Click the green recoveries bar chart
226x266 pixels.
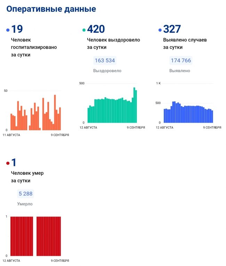[x=112, y=105]
